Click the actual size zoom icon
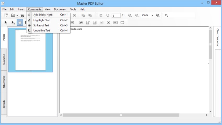 pos(137,15)
